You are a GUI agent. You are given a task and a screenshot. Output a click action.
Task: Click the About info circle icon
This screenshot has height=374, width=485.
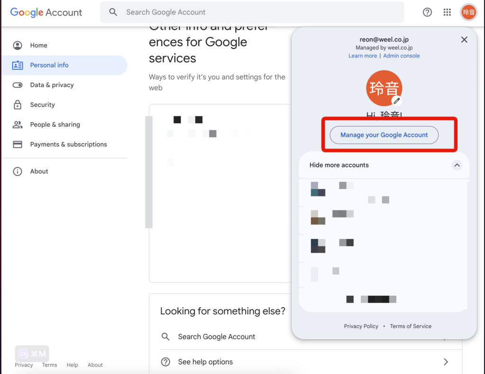tap(18, 171)
